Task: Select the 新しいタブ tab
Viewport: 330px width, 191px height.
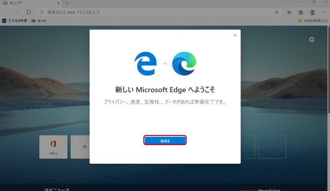Action: pos(31,3)
